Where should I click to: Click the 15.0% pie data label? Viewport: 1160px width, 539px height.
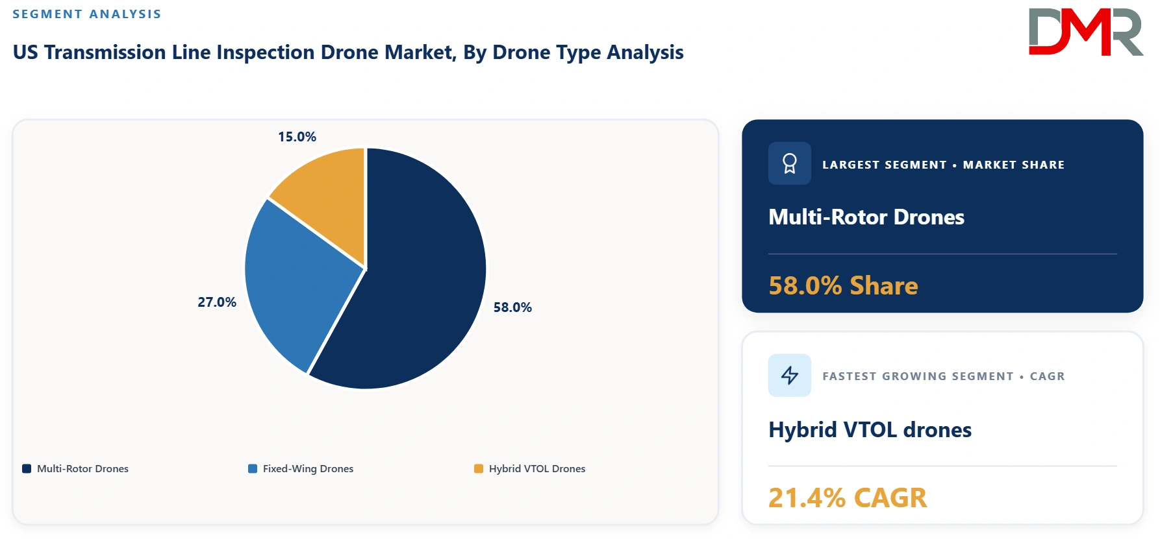(x=297, y=137)
